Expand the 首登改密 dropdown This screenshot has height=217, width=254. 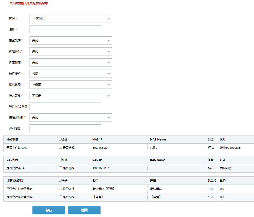coord(71,40)
